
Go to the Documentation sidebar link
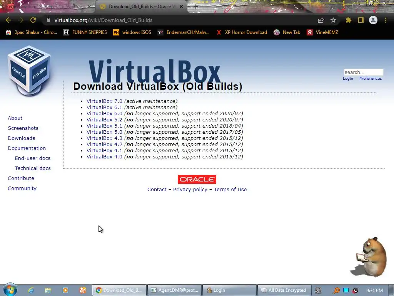27,148
